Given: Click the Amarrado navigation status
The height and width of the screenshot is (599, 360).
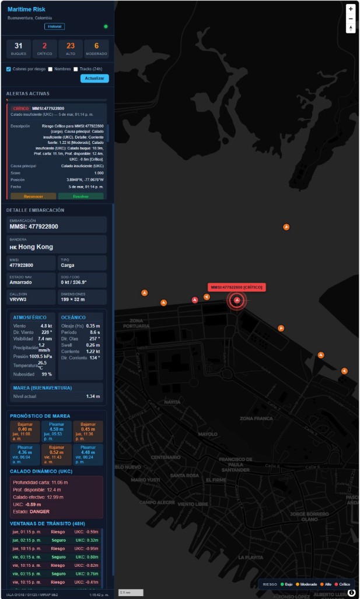Looking at the screenshot, I should pyautogui.click(x=20, y=283).
